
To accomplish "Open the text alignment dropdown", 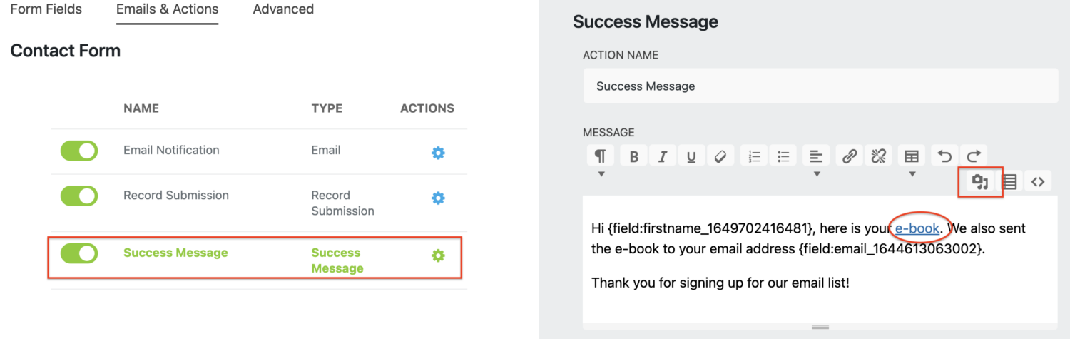I will pyautogui.click(x=817, y=156).
